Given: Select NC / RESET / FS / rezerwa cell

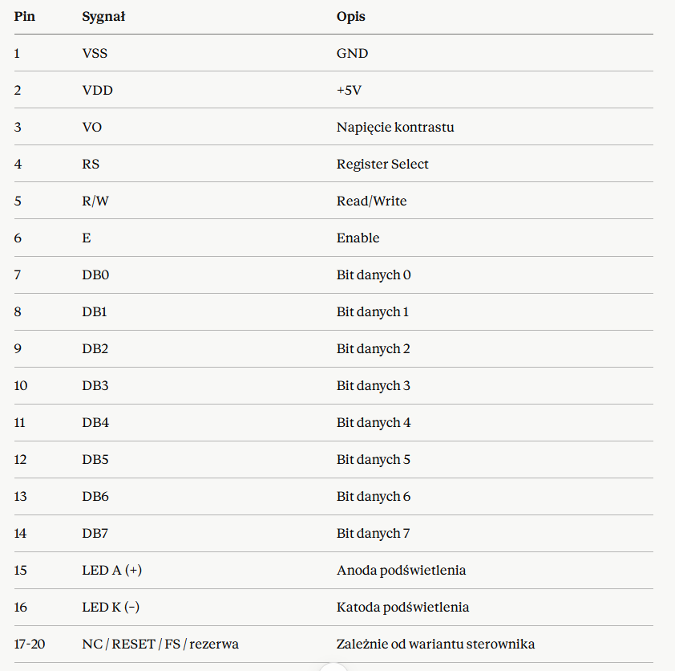Looking at the screenshot, I should tap(160, 645).
